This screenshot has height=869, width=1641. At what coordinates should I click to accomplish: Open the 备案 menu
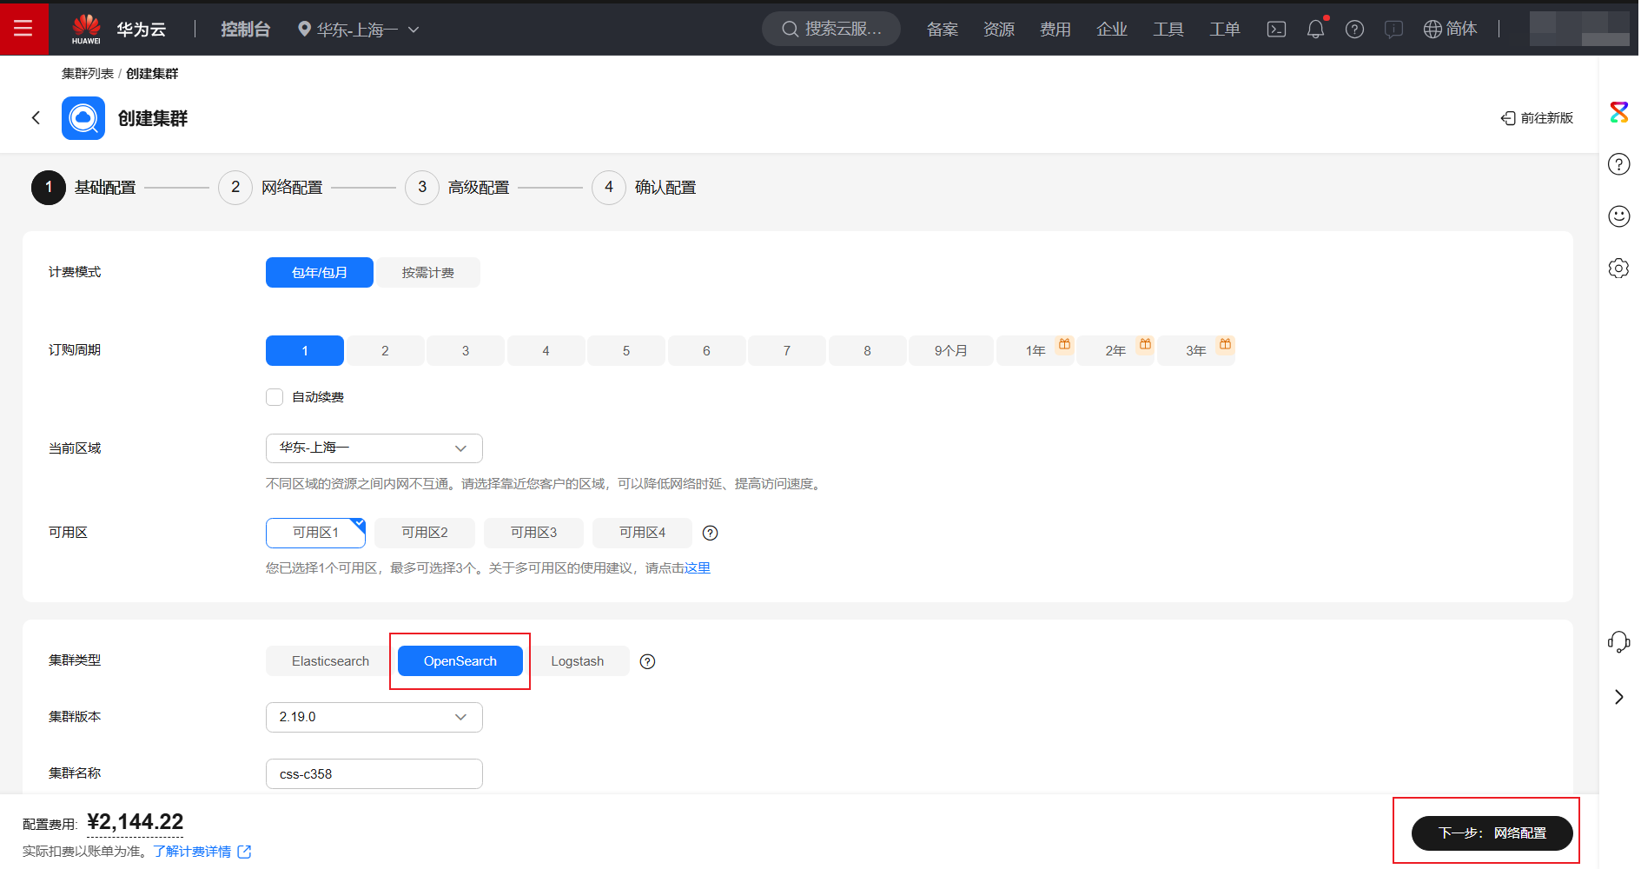(943, 30)
